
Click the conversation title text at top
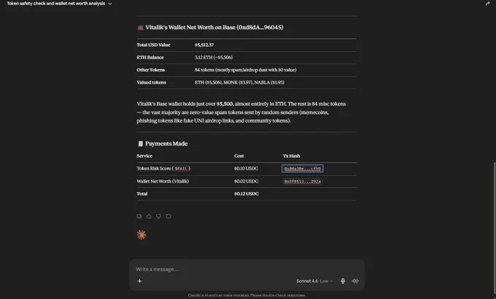56,4
